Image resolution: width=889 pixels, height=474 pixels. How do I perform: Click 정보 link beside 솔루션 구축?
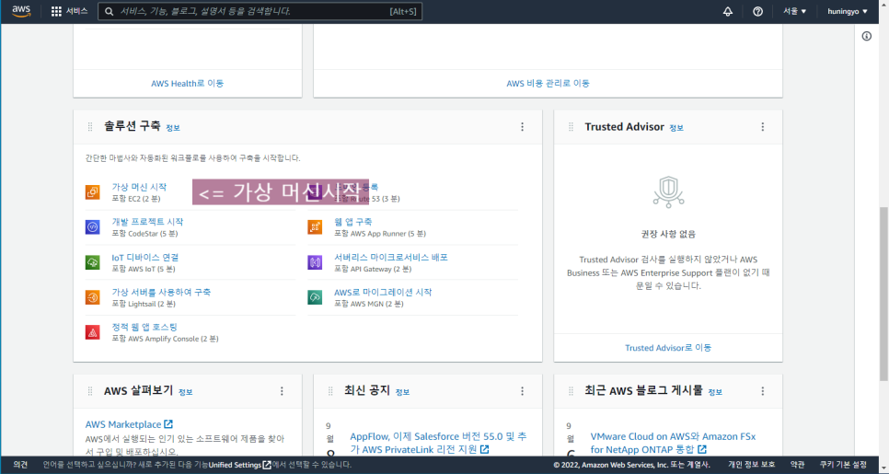click(173, 128)
